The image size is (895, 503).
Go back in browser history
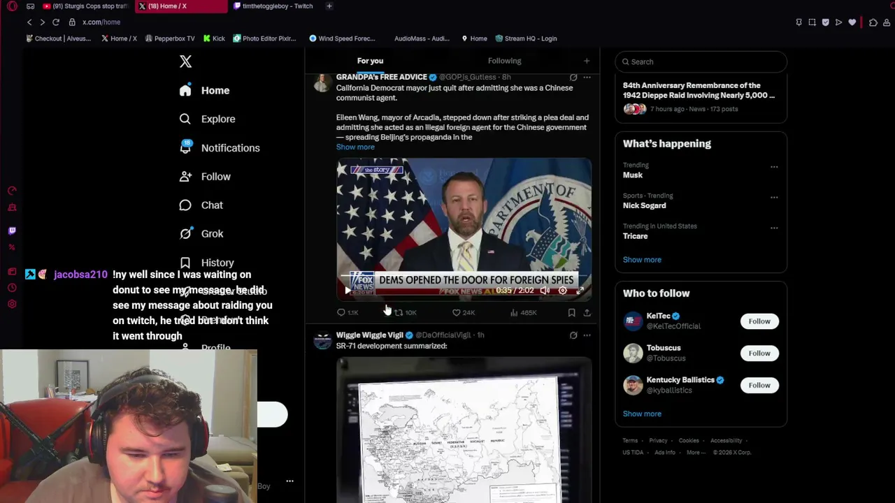[x=29, y=22]
